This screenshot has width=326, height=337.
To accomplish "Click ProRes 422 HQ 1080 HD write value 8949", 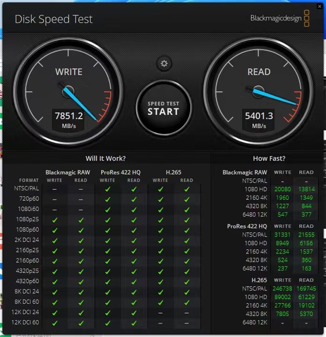I will coord(282,243).
